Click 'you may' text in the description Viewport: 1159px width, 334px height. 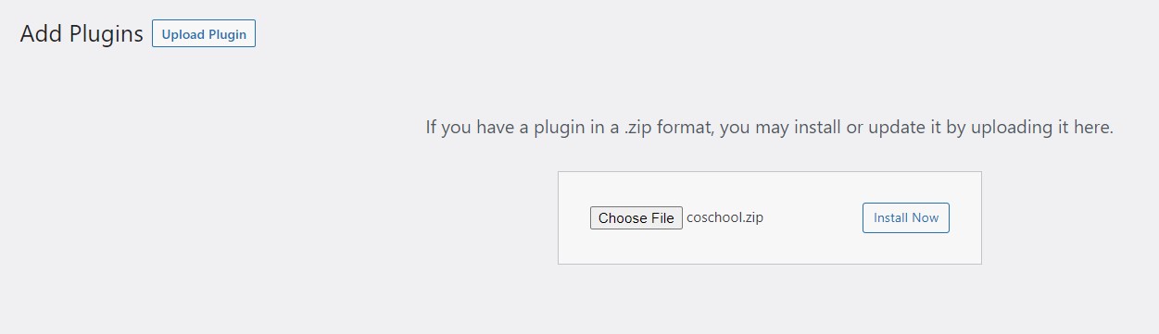tap(754, 128)
